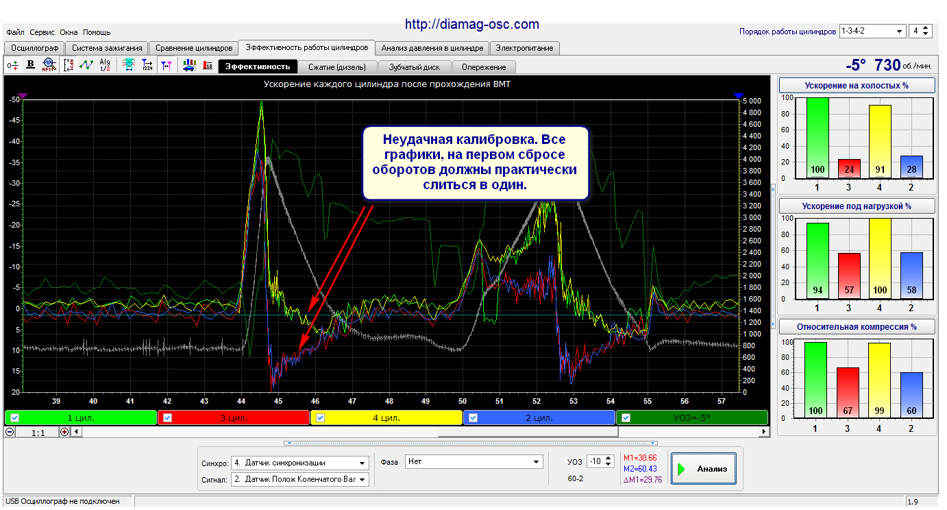Click the cyan smoothing curve icon
The height and width of the screenshot is (510, 947).
128,66
